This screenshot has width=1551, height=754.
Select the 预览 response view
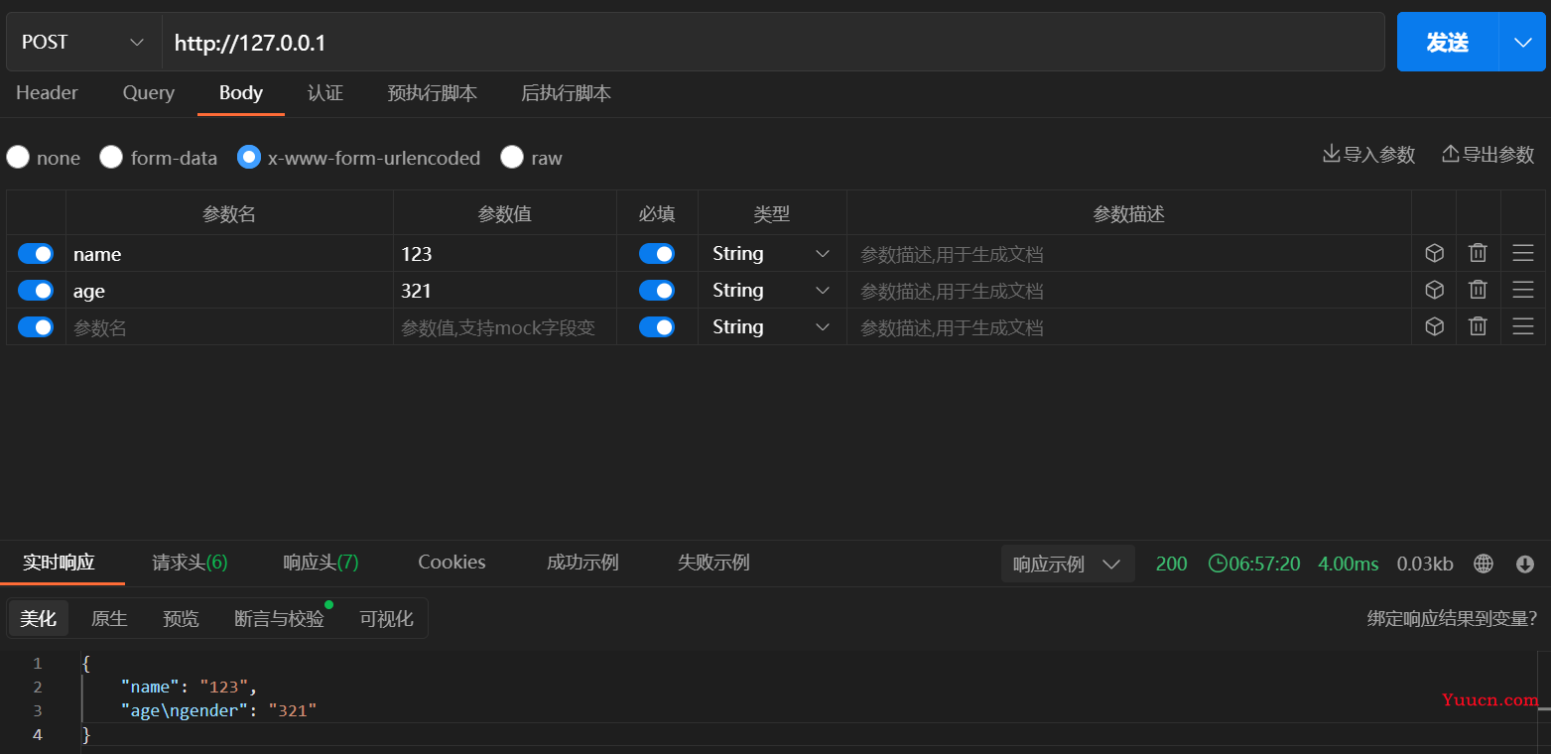[181, 619]
